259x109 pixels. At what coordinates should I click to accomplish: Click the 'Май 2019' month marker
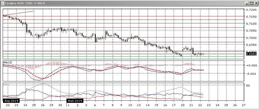[x=75, y=101]
